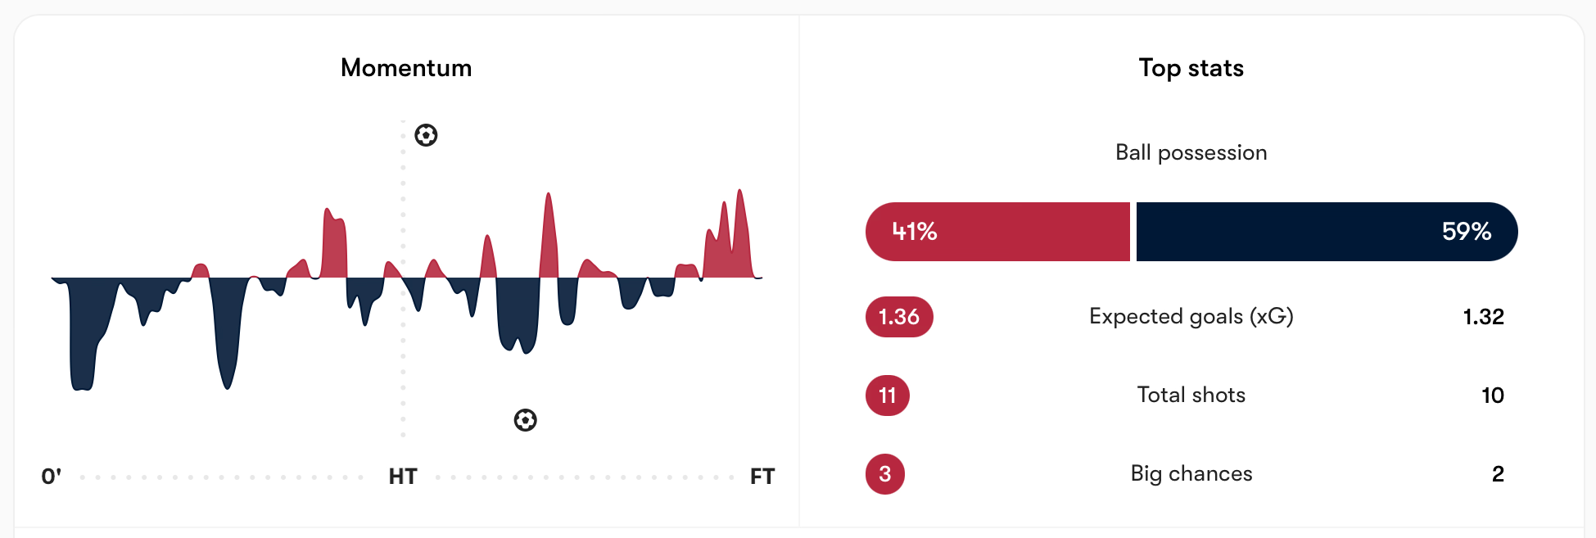Select the red 1.36 expected goals badge
Screen dimensions: 1596x538
[x=899, y=317]
